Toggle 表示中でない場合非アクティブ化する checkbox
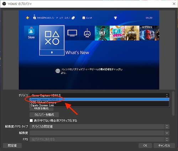The image size is (178, 151). click(31, 121)
